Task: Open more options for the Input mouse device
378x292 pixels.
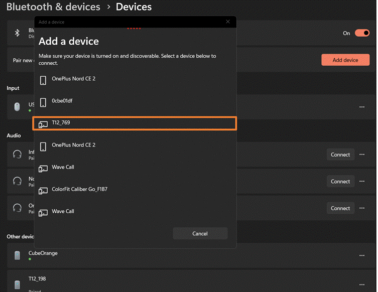Action: 361,107
